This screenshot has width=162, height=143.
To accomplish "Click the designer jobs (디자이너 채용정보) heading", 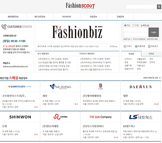I will pyautogui.click(x=87, y=54).
